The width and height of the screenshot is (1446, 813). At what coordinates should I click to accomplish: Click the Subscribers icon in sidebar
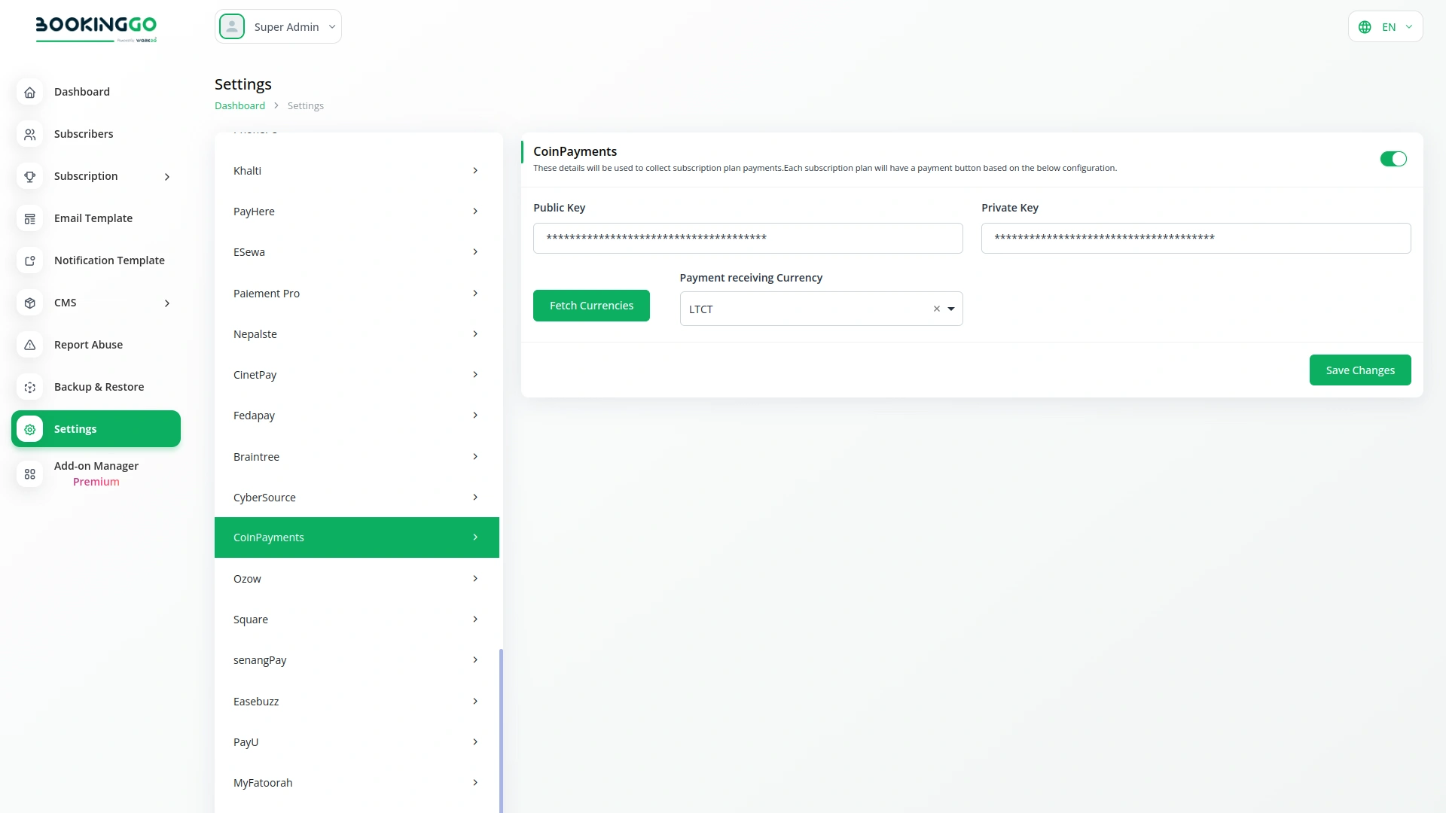pos(29,134)
